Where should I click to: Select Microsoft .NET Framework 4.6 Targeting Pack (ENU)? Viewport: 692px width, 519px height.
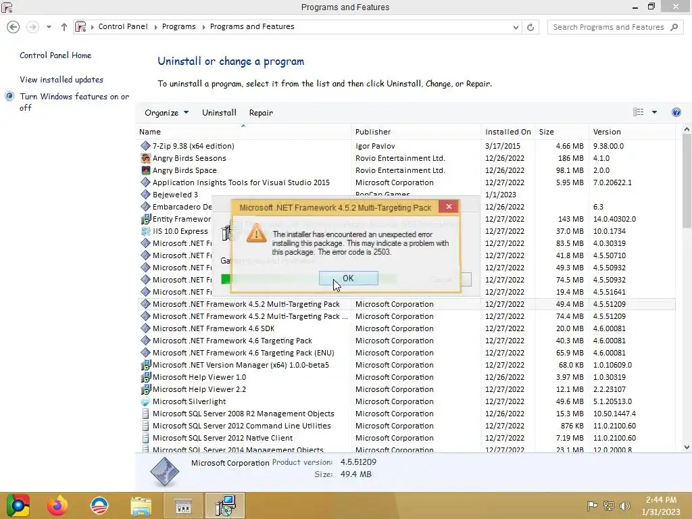pyautogui.click(x=243, y=353)
